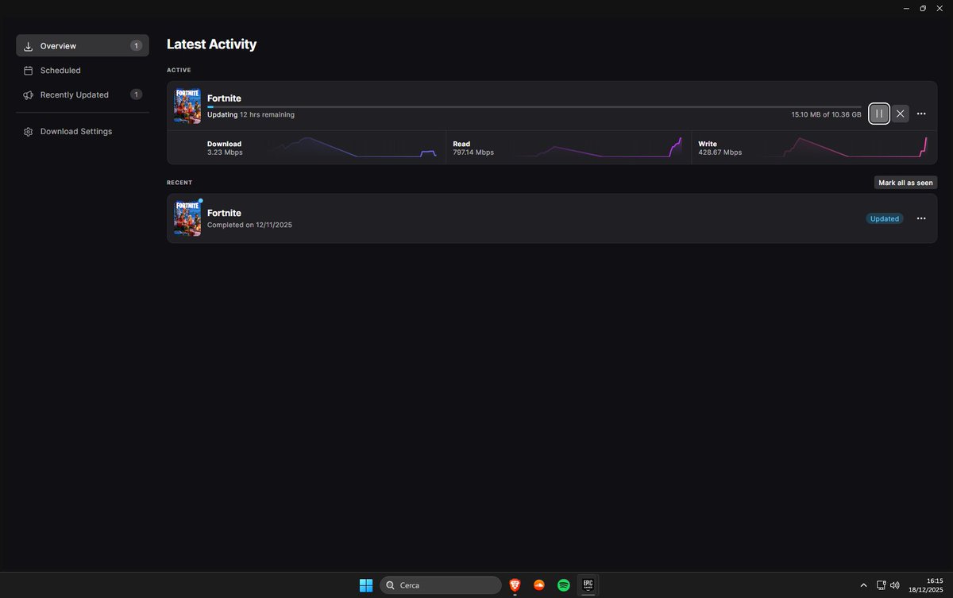Click the Epic Games taskbar icon
This screenshot has height=598, width=953.
pos(588,584)
